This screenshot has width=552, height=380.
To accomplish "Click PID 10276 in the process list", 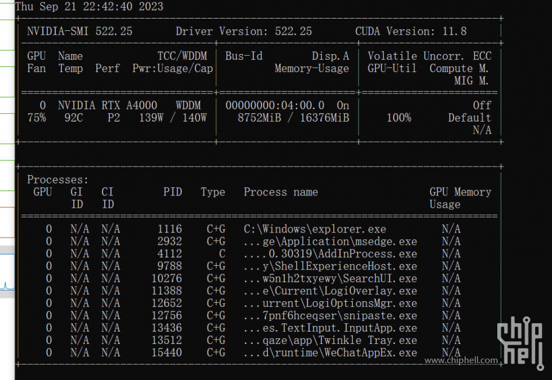I will (166, 278).
